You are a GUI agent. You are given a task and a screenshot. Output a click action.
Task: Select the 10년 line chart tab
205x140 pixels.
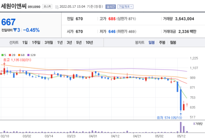pos(89,42)
